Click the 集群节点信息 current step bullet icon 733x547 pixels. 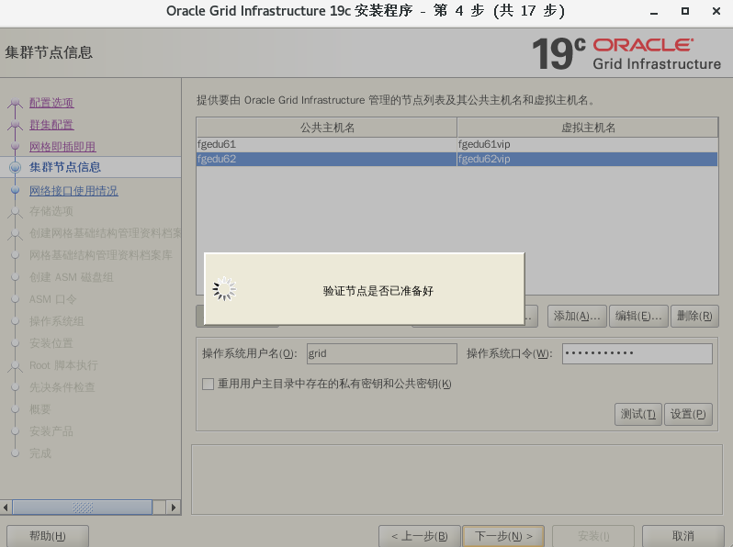(15, 167)
